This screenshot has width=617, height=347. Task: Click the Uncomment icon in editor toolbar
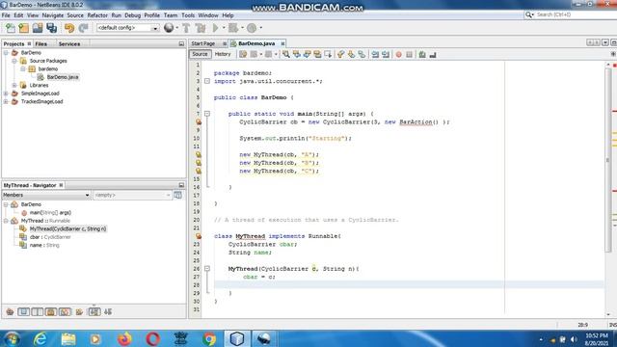coord(433,54)
